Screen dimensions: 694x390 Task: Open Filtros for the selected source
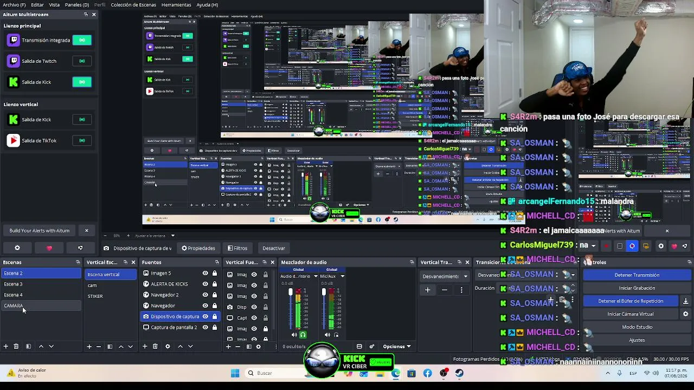pos(237,248)
